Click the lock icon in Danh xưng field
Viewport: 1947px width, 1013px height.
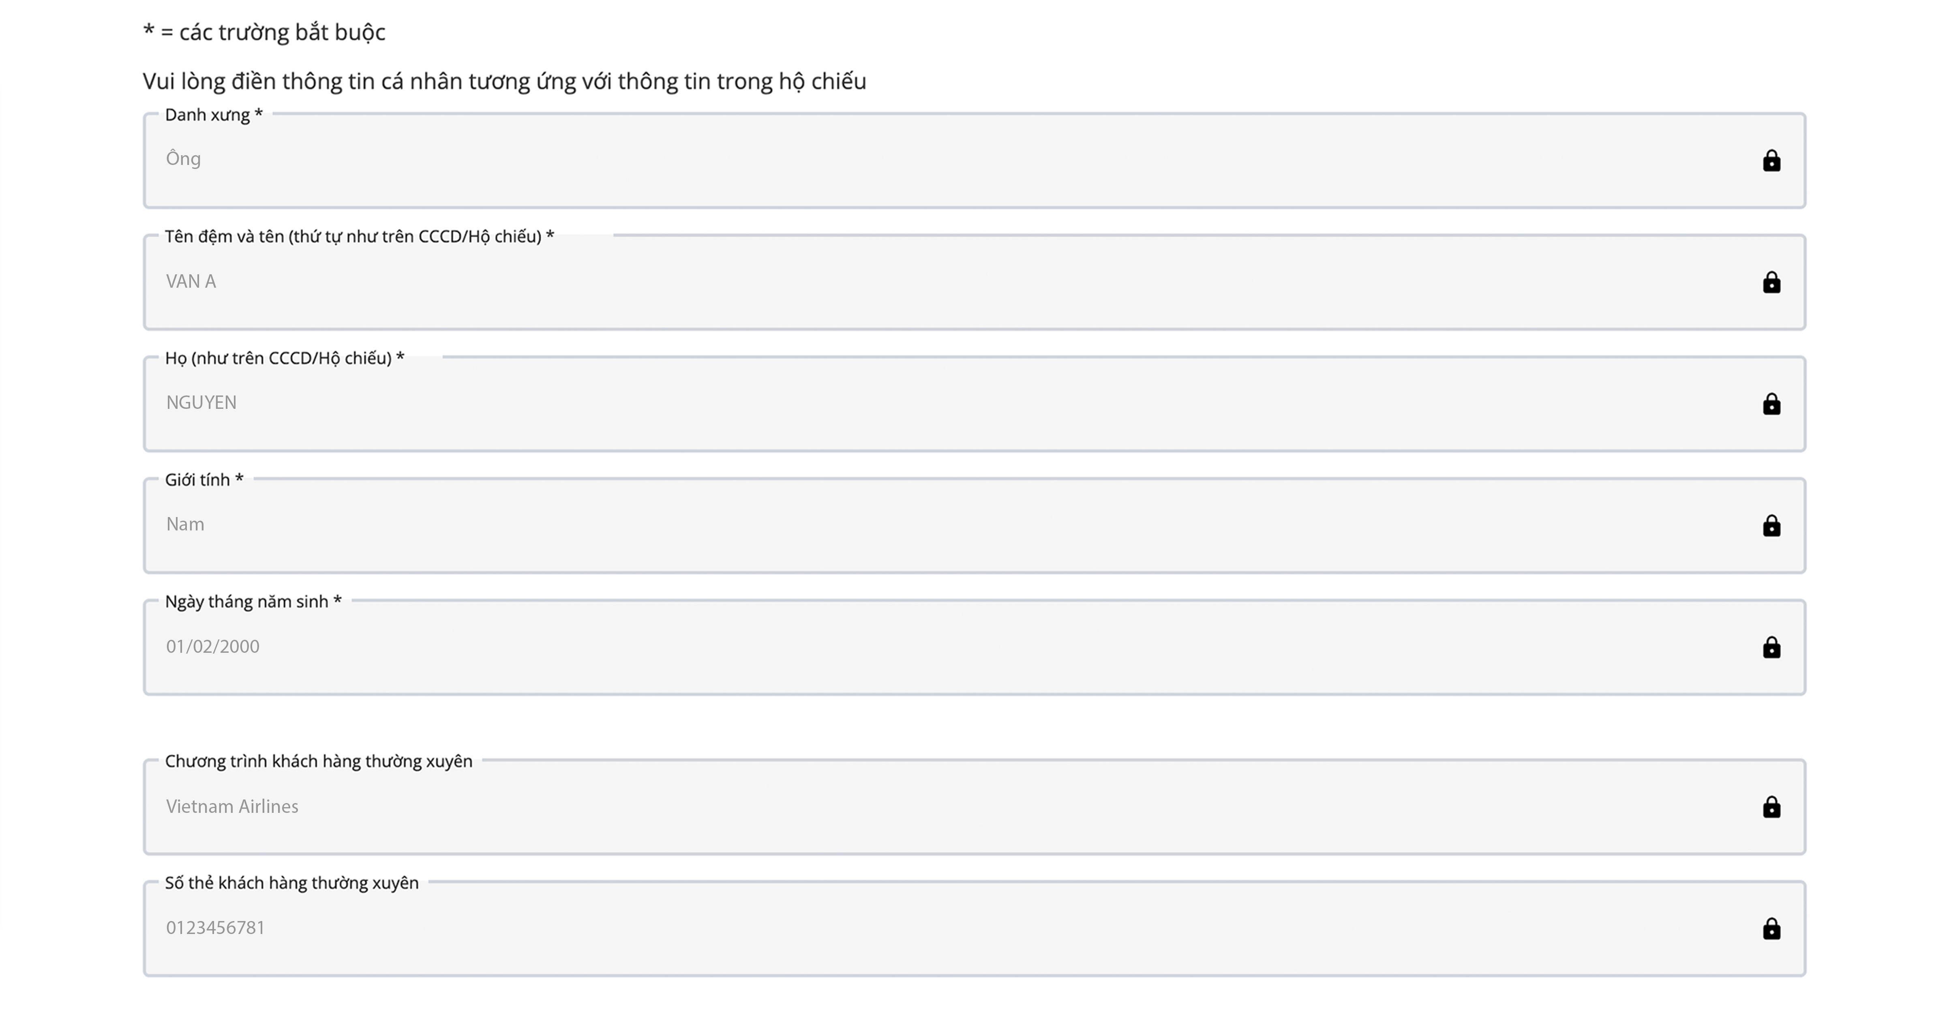(1771, 161)
